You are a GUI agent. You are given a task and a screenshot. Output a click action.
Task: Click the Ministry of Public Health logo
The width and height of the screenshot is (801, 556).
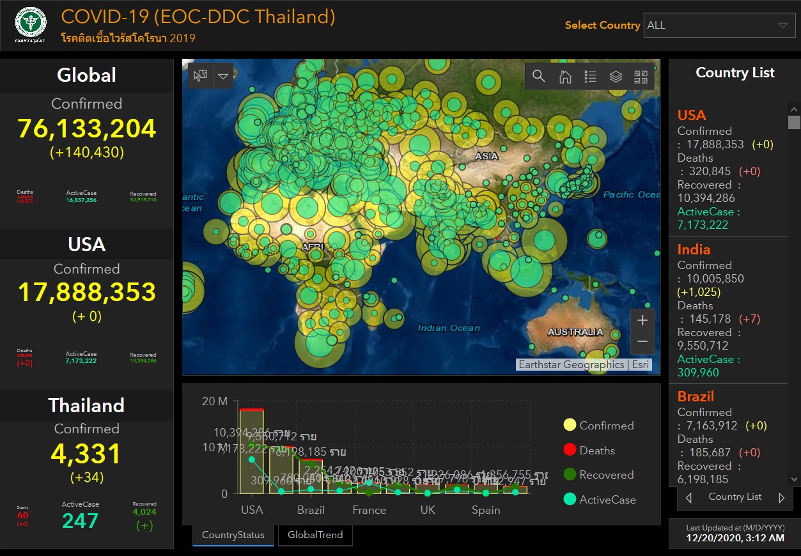pyautogui.click(x=31, y=25)
